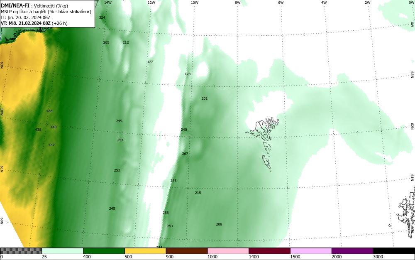Pick the purple 2000–3000 legend swatch
The height and width of the screenshot is (260, 415).
352,251
